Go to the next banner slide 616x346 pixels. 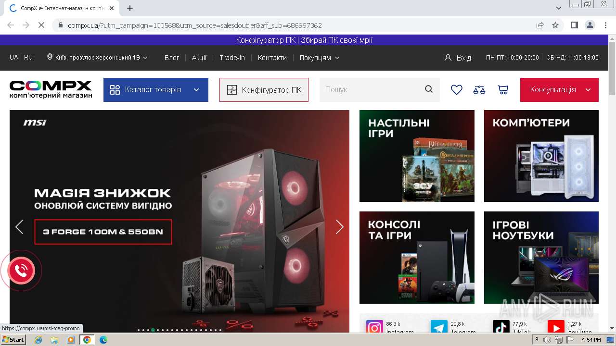(x=340, y=227)
